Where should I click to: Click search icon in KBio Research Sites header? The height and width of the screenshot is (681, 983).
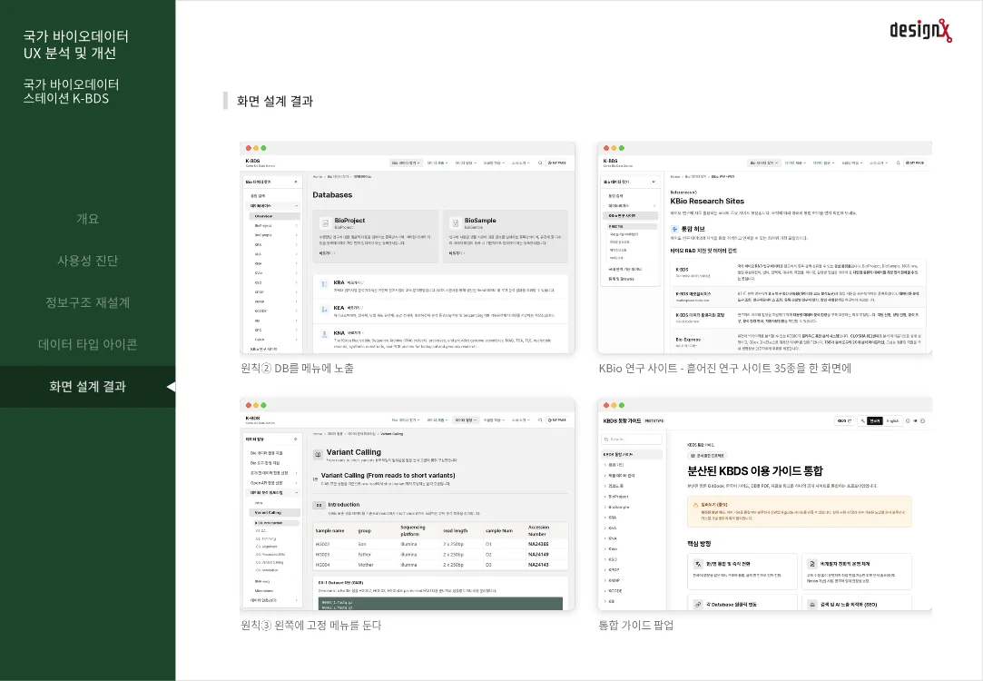[898, 163]
